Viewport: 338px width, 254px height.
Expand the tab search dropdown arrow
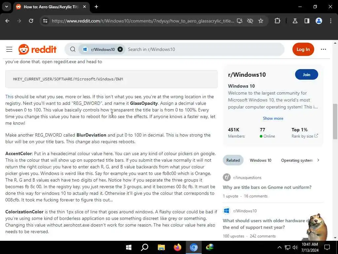point(7,7)
